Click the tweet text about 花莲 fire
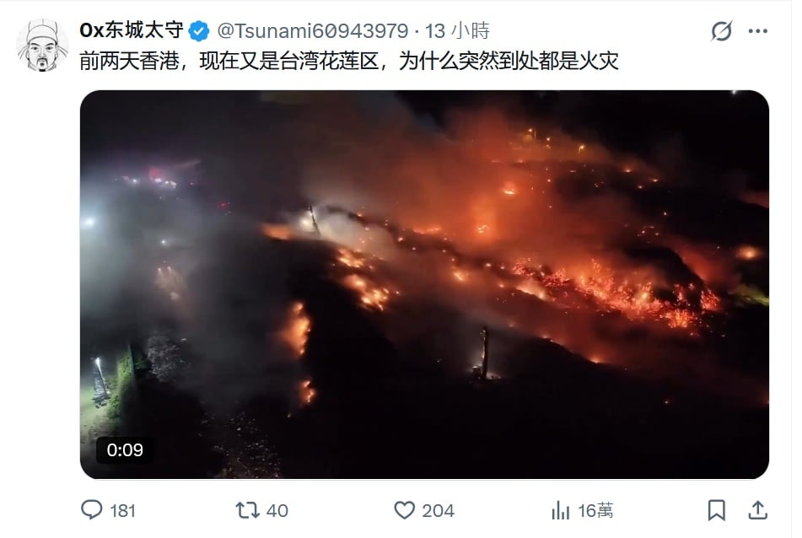Screen dimensions: 802x538 [349, 62]
